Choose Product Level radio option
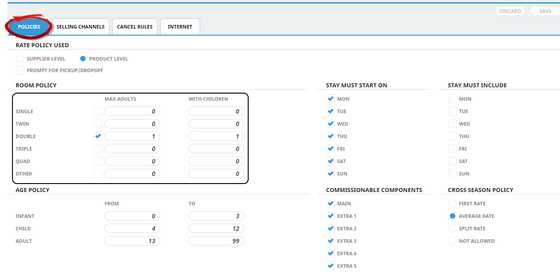Image resolution: width=560 pixels, height=274 pixels. [x=83, y=59]
